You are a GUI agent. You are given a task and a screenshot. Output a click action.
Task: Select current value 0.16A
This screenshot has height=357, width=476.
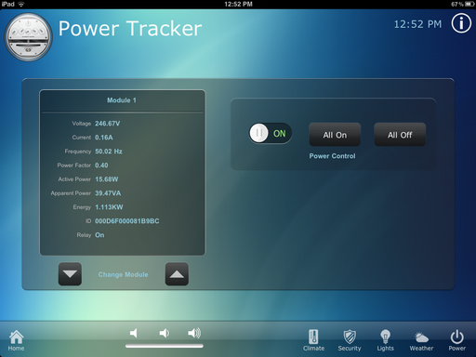pos(104,138)
